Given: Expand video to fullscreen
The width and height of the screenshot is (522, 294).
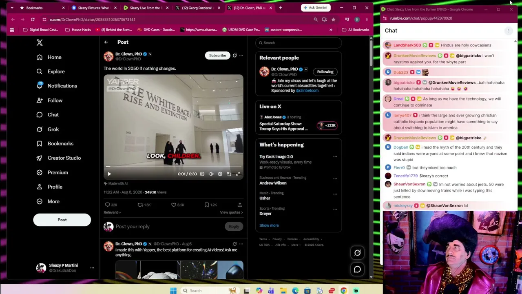Looking at the screenshot, I should pos(238,174).
